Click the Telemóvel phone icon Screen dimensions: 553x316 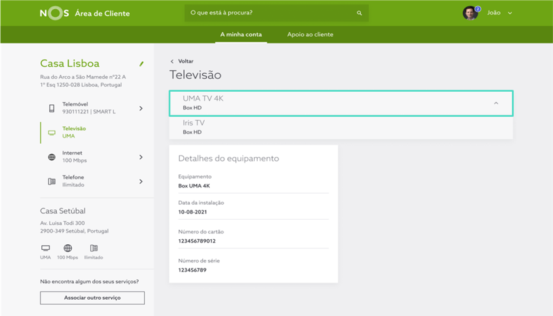[51, 108]
